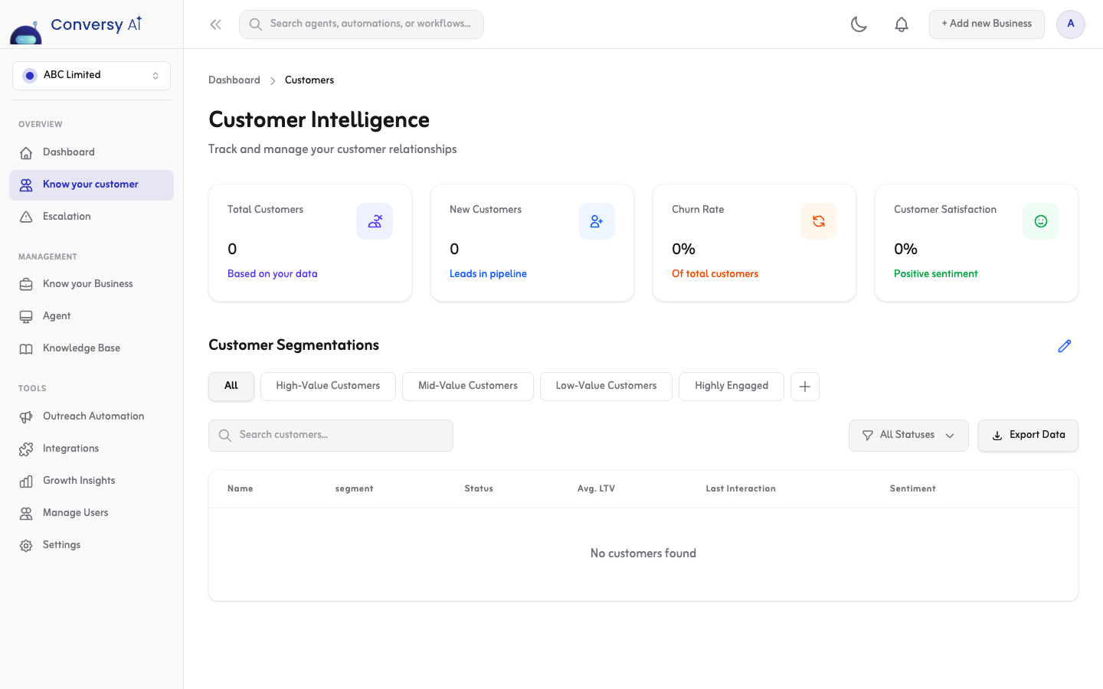Open the ABC Limited business selector

[x=91, y=76]
